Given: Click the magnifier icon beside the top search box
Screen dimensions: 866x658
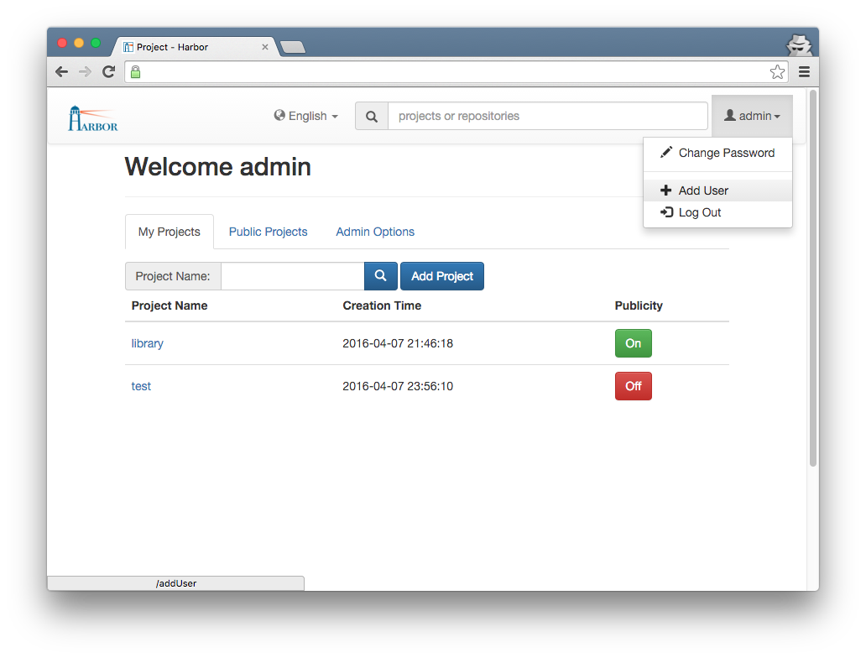Looking at the screenshot, I should click(x=372, y=116).
